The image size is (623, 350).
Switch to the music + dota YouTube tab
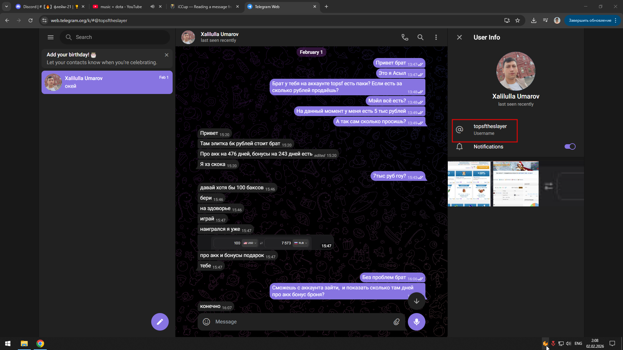click(x=121, y=6)
